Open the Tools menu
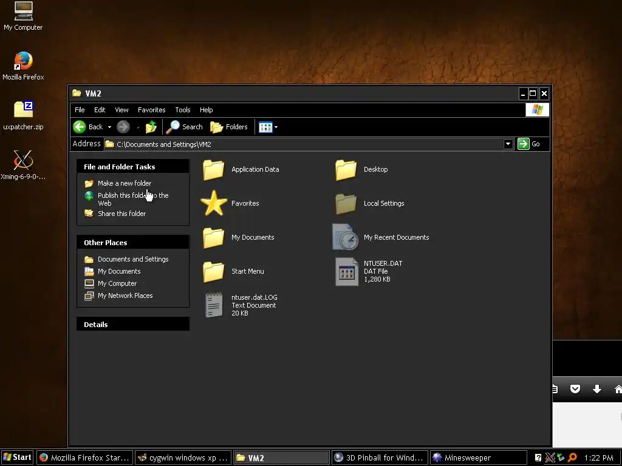 coord(183,110)
